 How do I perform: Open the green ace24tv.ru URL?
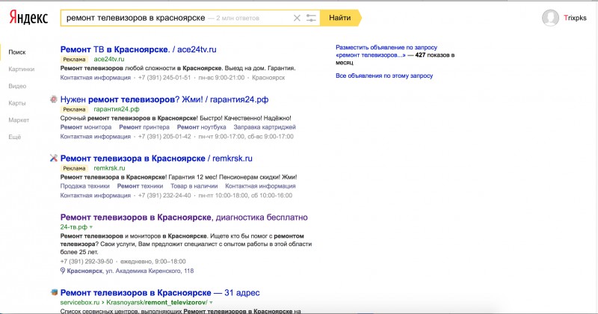coord(109,59)
